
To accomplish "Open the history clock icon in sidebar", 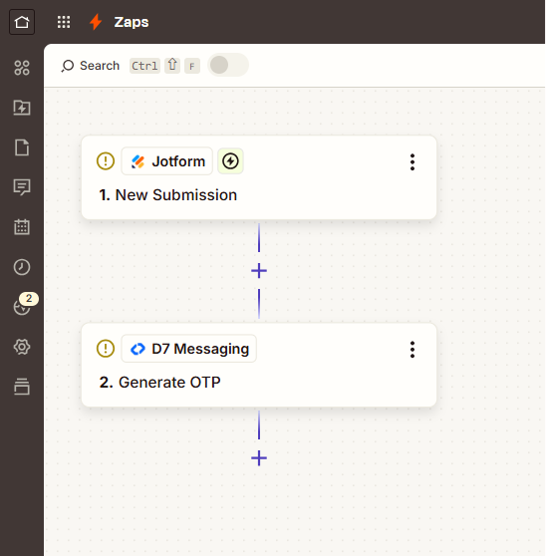I will click(22, 267).
